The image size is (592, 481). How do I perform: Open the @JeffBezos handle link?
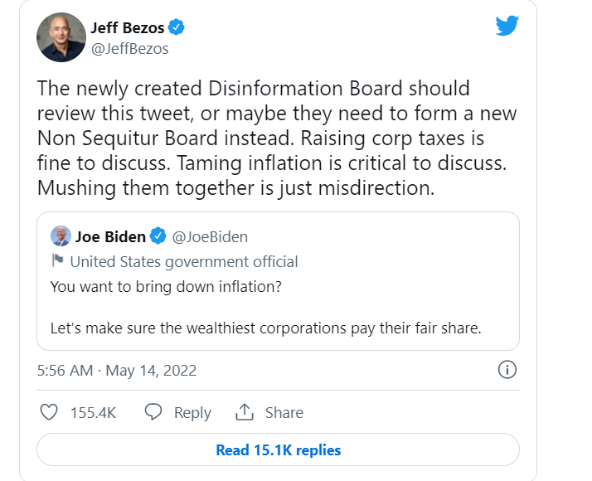[x=129, y=49]
